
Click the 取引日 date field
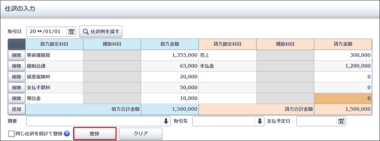(47, 32)
